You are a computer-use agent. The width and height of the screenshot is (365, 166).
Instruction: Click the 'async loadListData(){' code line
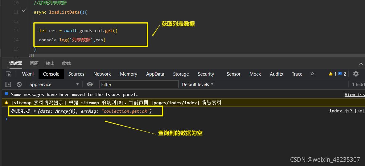(x=60, y=12)
